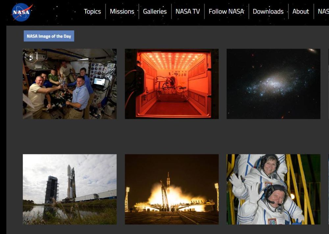Screen dimensions: 329x234
Task: Open the cut-off thumbnail right of the astronauts
Action: coord(328,189)
